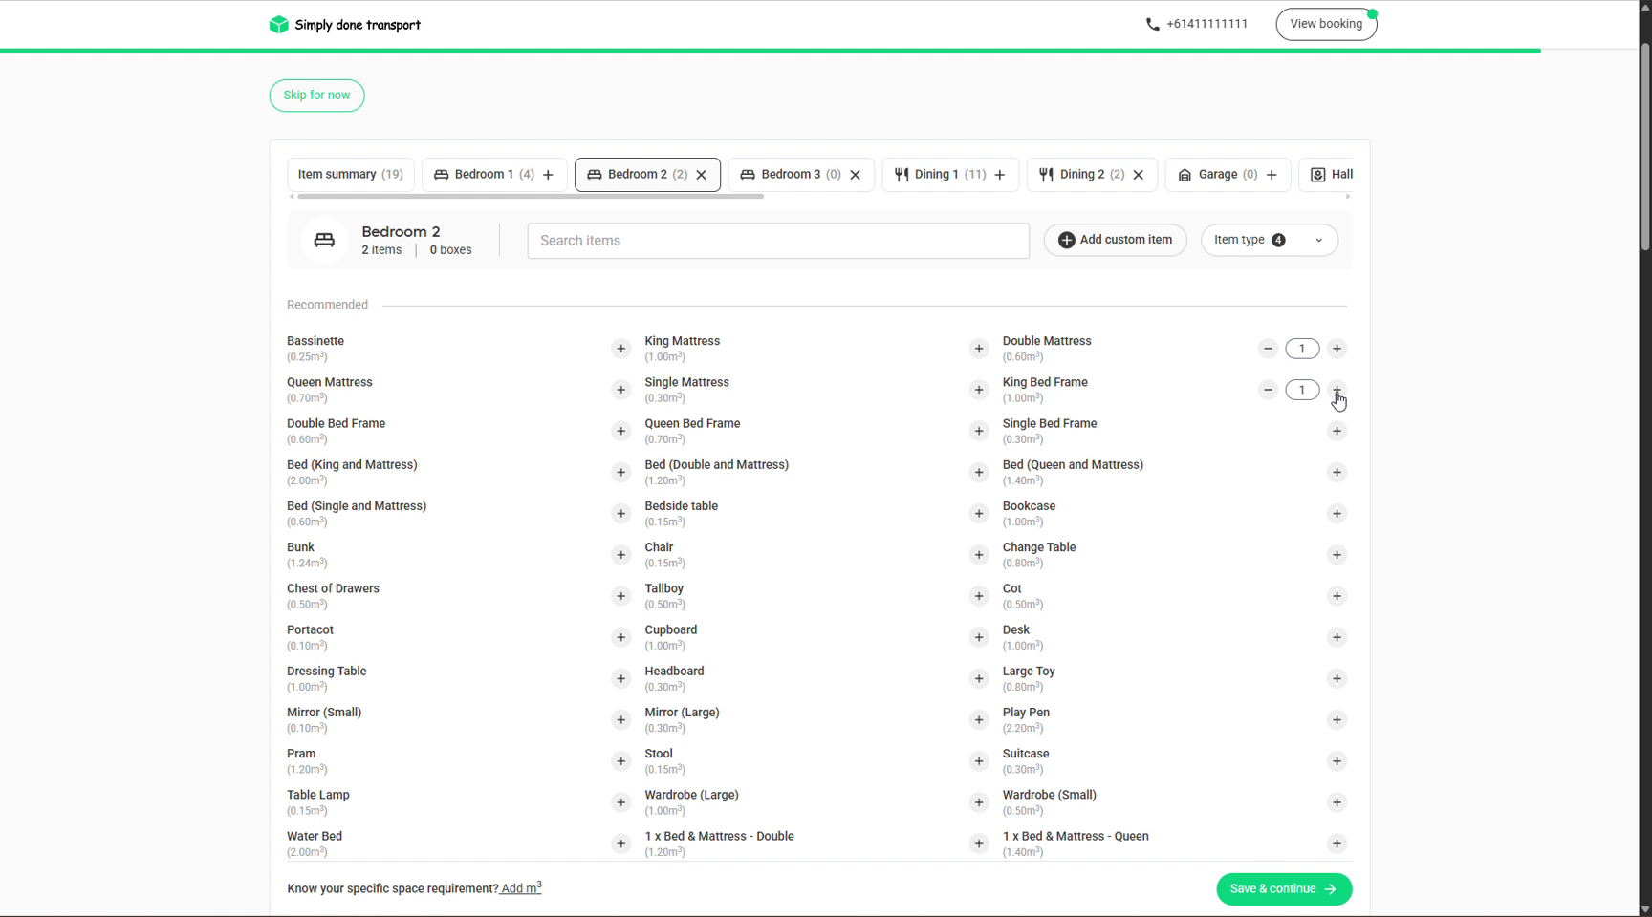Add a Cupboard item
This screenshot has height=917, width=1652.
[979, 637]
